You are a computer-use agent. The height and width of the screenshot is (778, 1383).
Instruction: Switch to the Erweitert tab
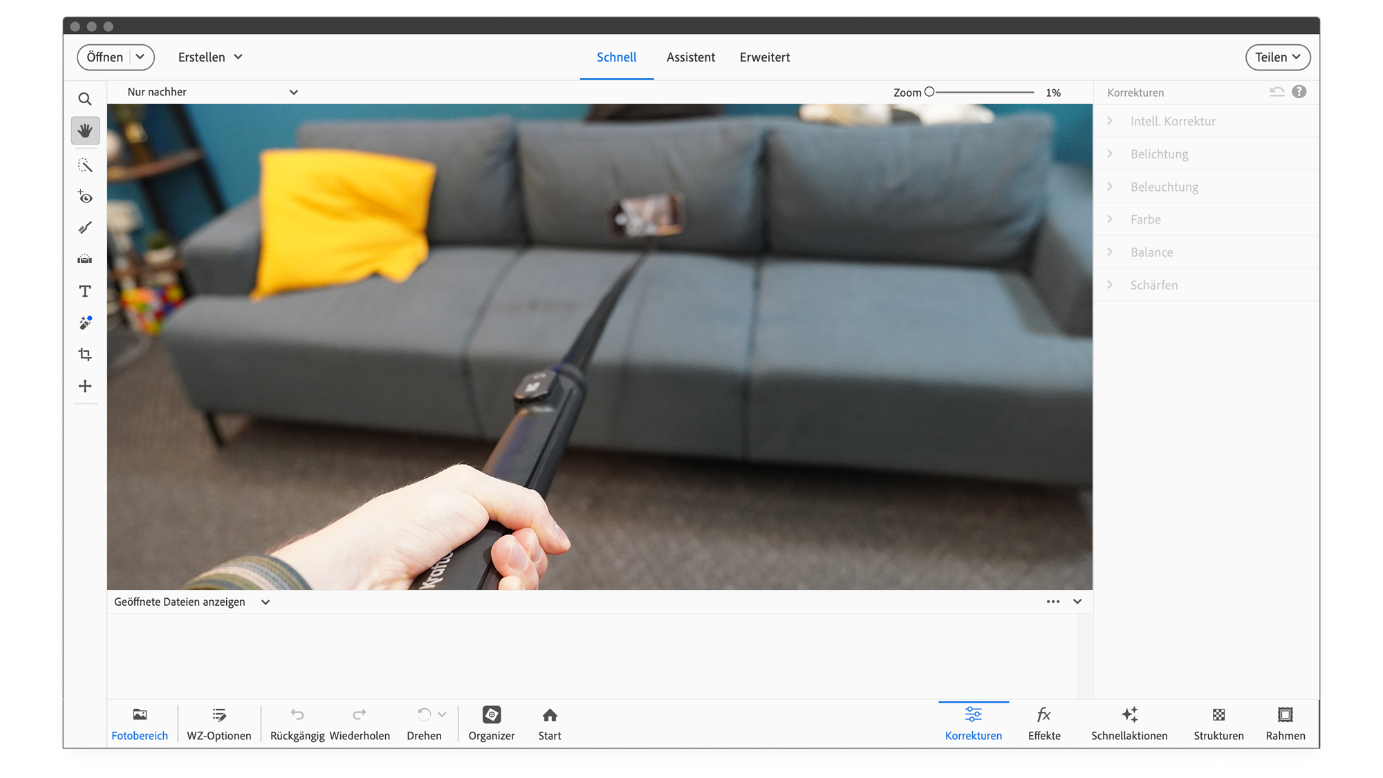tap(765, 57)
